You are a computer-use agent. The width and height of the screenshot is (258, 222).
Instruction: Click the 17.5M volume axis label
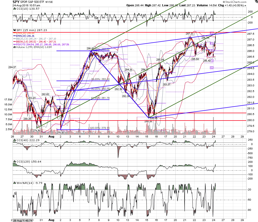point(8,100)
